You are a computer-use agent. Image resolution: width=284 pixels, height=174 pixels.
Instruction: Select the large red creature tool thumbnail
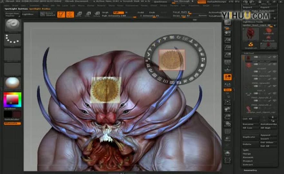251,34
